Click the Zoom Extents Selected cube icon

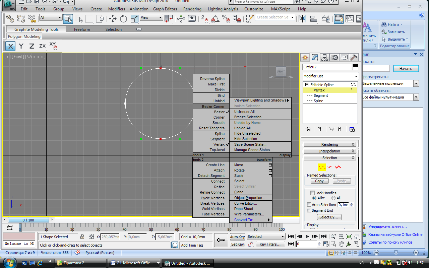[x=349, y=236]
